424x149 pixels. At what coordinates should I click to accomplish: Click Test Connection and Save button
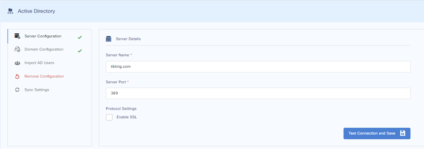372,133
